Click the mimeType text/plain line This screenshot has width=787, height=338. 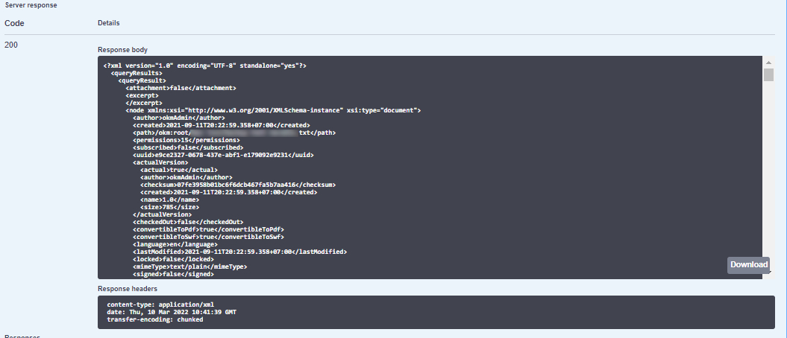[189, 267]
